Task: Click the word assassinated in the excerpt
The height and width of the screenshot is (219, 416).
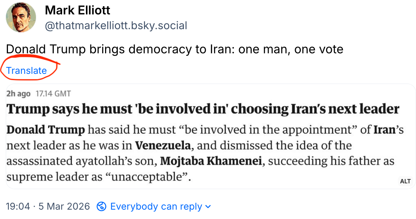Action: click(x=40, y=161)
